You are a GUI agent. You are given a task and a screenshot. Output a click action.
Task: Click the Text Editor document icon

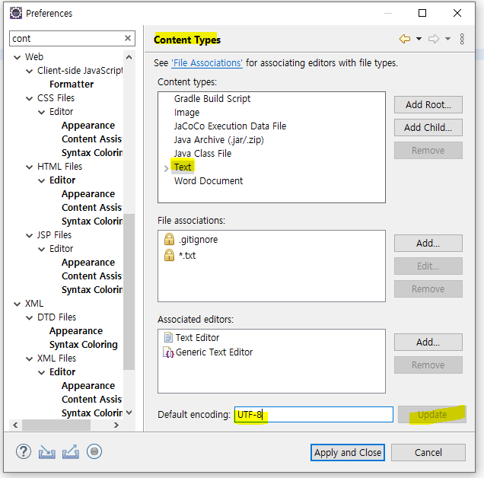(168, 337)
